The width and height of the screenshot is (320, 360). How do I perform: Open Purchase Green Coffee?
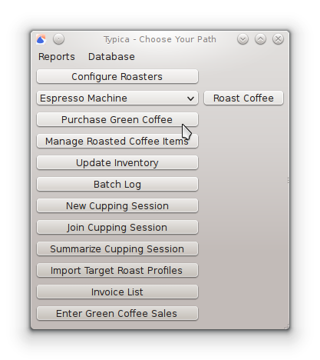coord(117,120)
